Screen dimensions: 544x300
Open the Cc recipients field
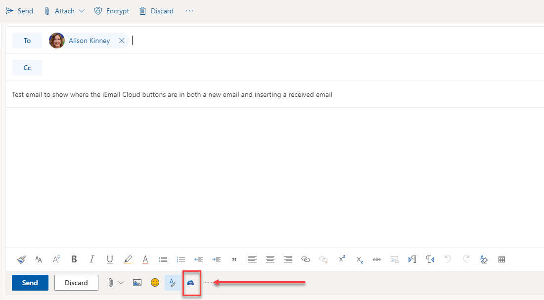point(27,67)
